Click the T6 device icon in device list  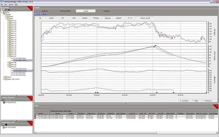tap(4, 103)
